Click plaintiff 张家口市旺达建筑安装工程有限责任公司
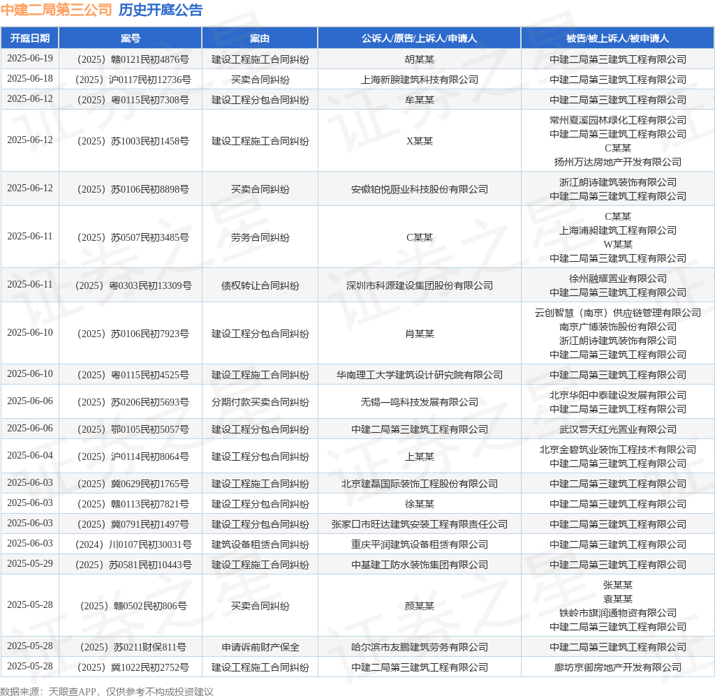This screenshot has height=698, width=715. tap(420, 524)
